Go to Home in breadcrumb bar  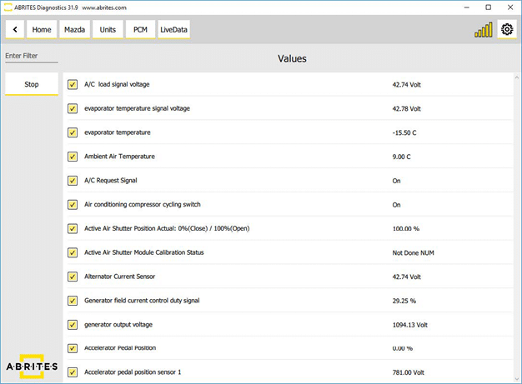pyautogui.click(x=42, y=30)
